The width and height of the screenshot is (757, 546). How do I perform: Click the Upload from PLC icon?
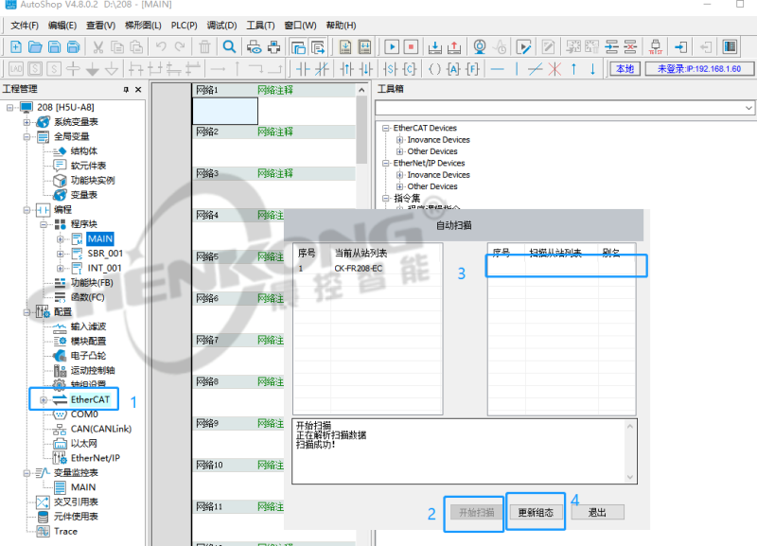click(453, 46)
